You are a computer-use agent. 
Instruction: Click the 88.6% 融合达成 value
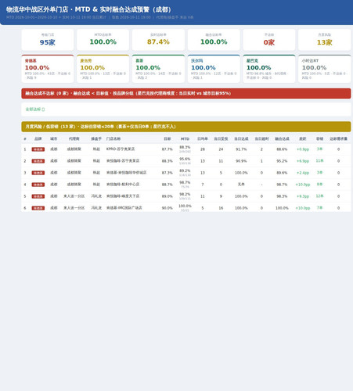[282, 149]
